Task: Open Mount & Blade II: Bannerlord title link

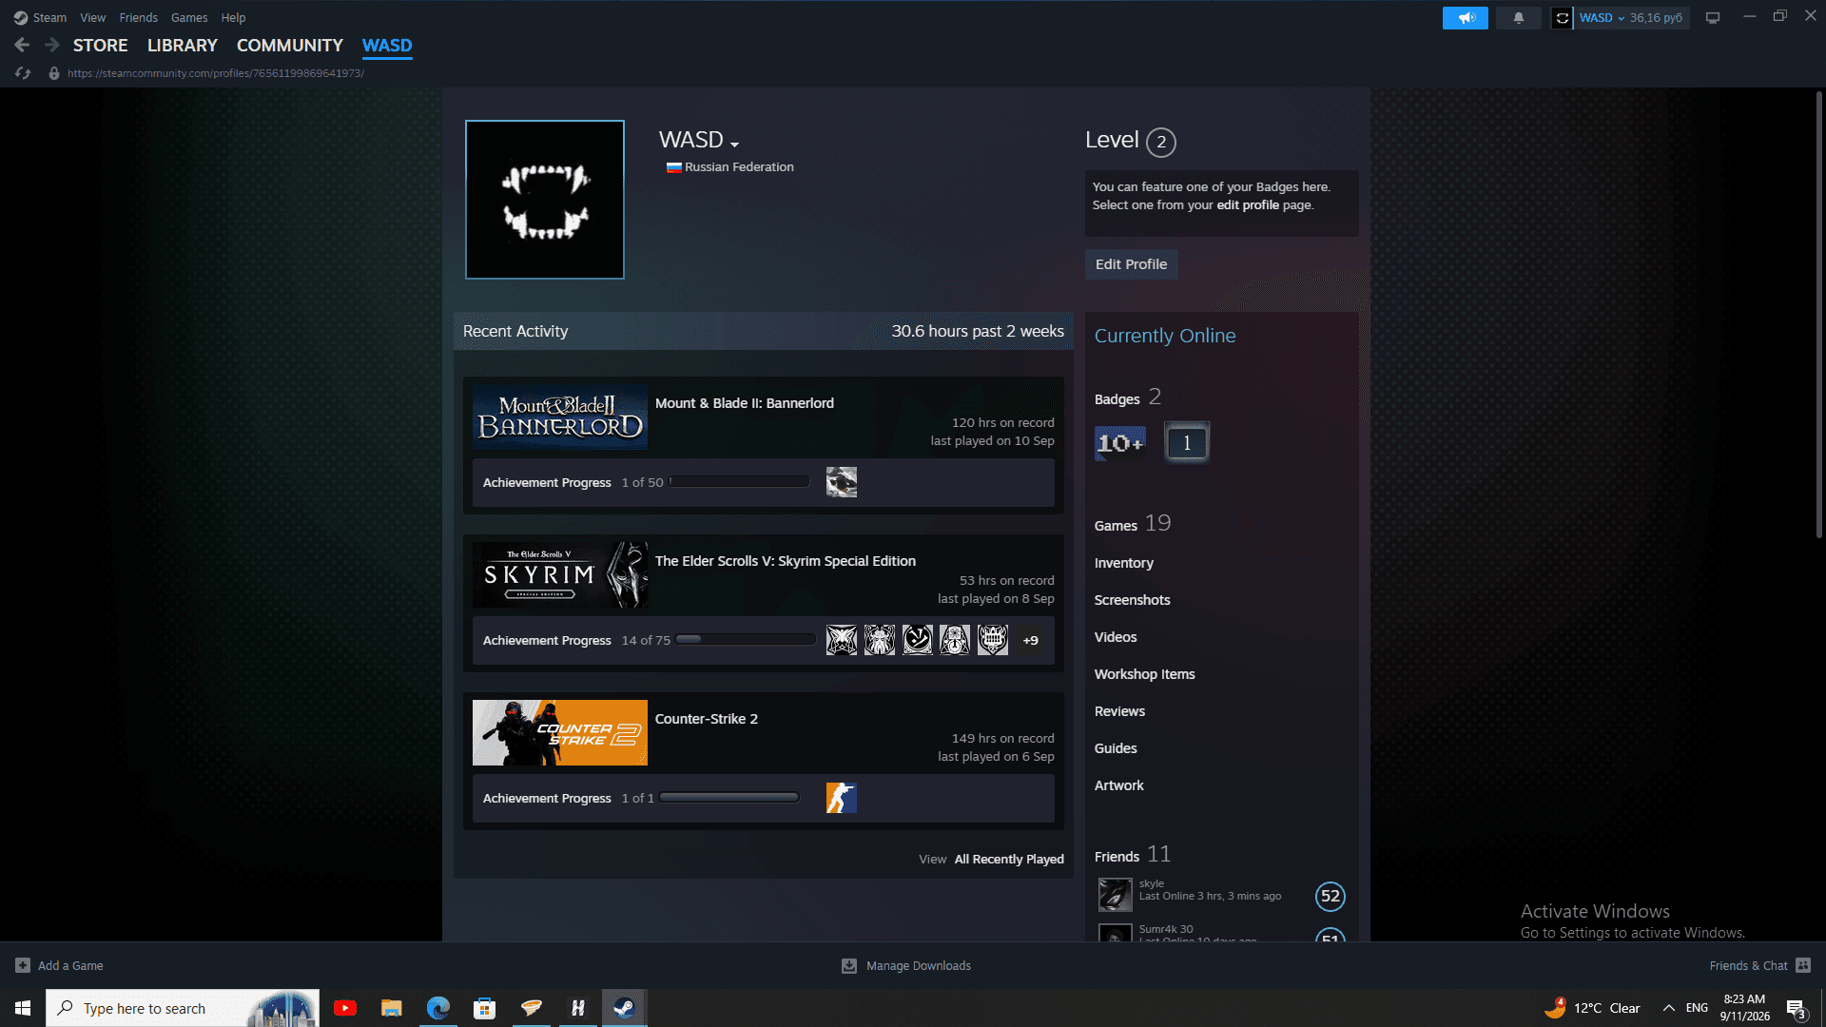Action: 745,403
